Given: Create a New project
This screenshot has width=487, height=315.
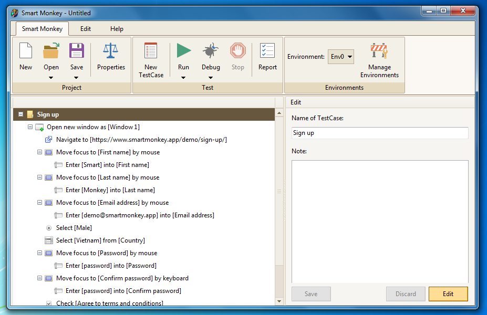Looking at the screenshot, I should pyautogui.click(x=26, y=57).
